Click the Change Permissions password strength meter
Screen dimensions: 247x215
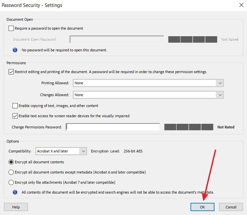189,127
